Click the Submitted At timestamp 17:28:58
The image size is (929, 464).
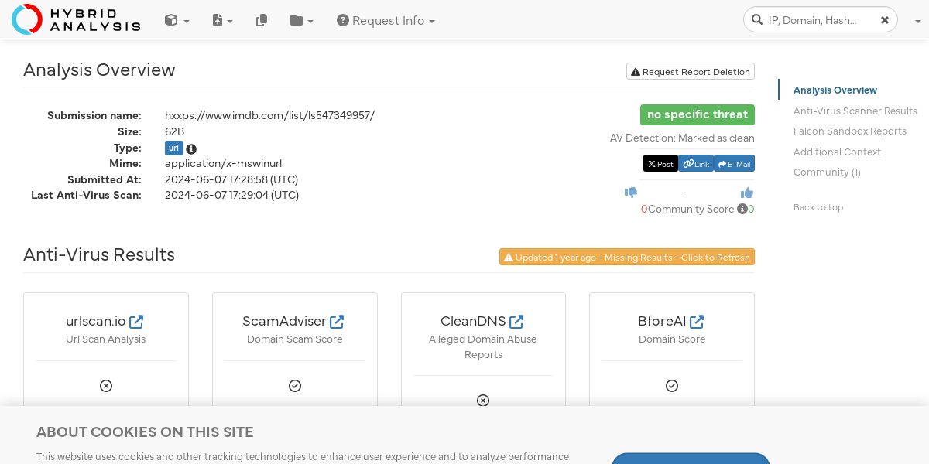coord(231,179)
